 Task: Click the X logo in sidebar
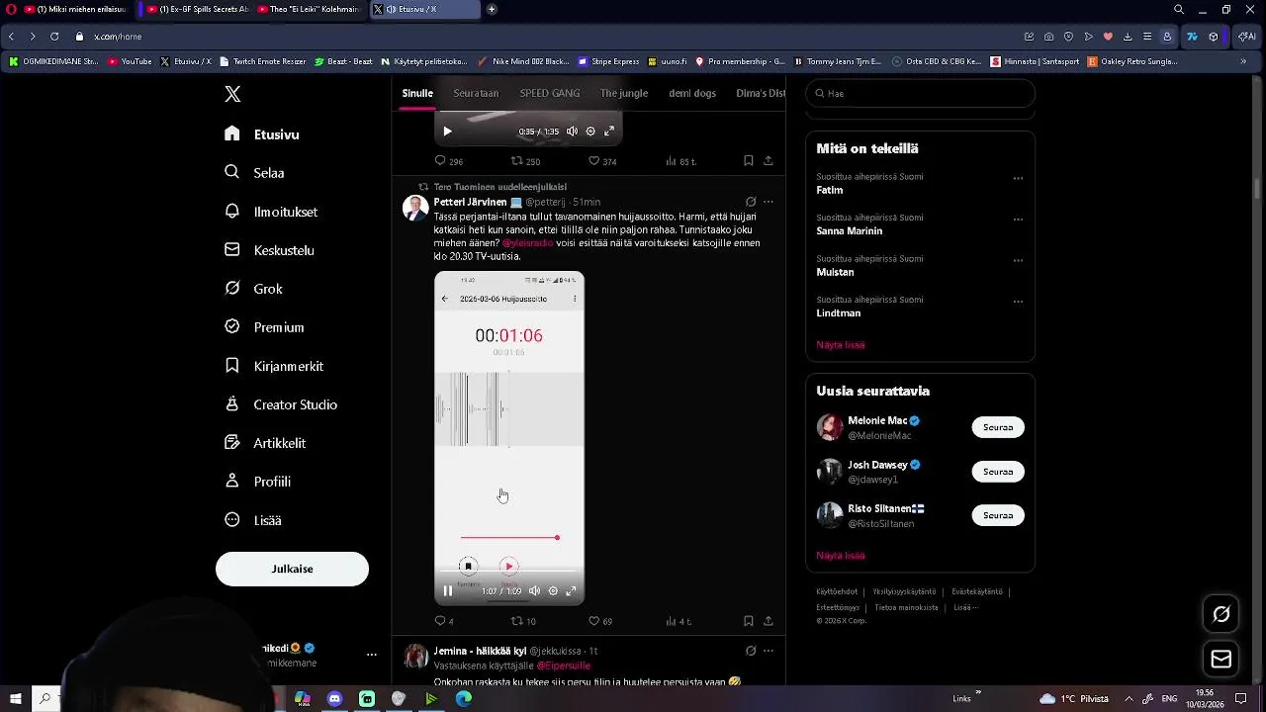(x=232, y=94)
